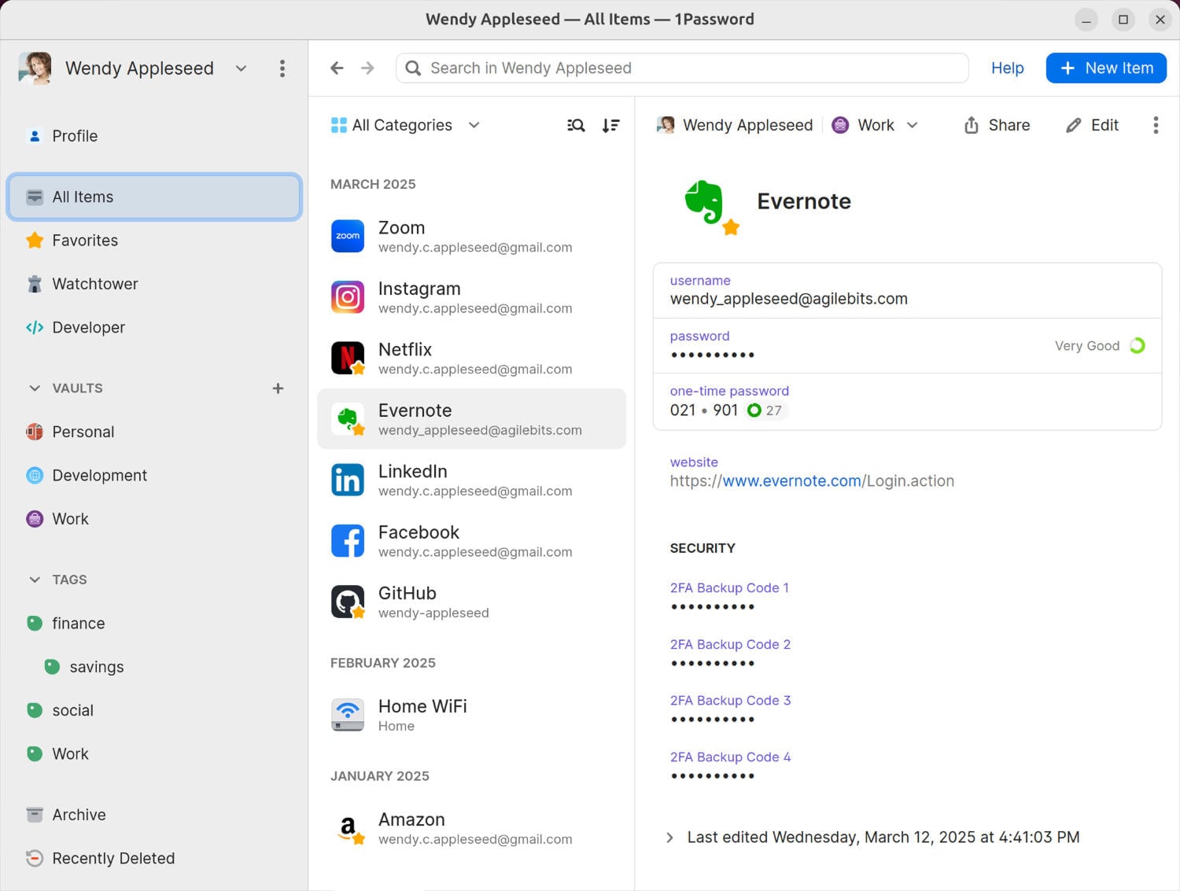Image resolution: width=1180 pixels, height=891 pixels.
Task: Click the sort order icon above the list
Action: (x=611, y=125)
